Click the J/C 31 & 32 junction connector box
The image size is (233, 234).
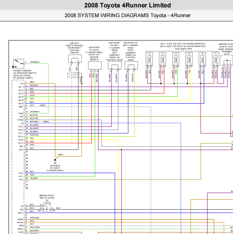(x=47, y=208)
